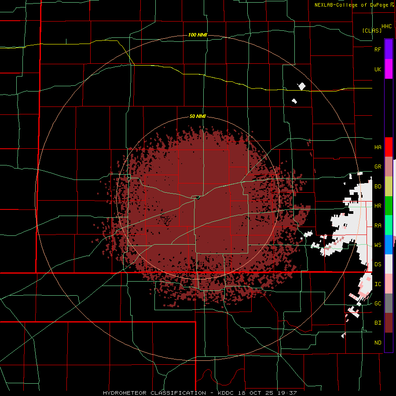Click the RF legend label

(378, 49)
